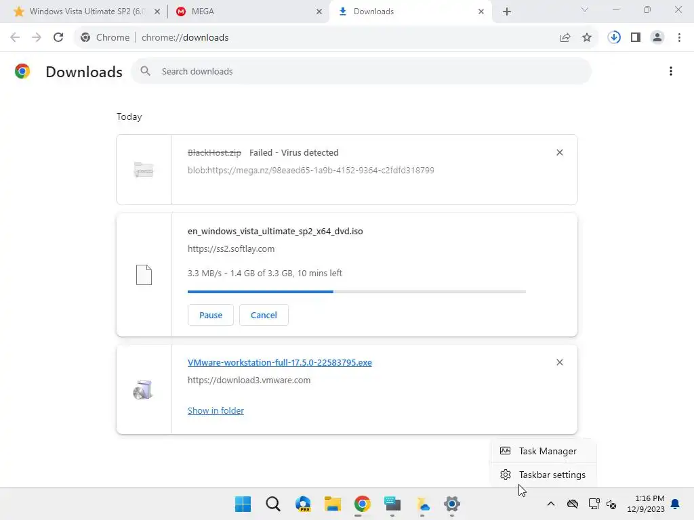Bookmark this page with the star icon

click(587, 38)
